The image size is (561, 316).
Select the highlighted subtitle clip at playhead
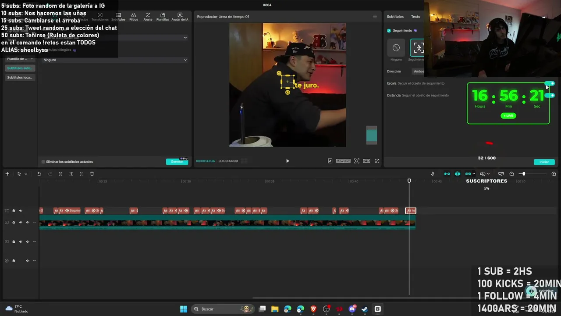point(411,211)
